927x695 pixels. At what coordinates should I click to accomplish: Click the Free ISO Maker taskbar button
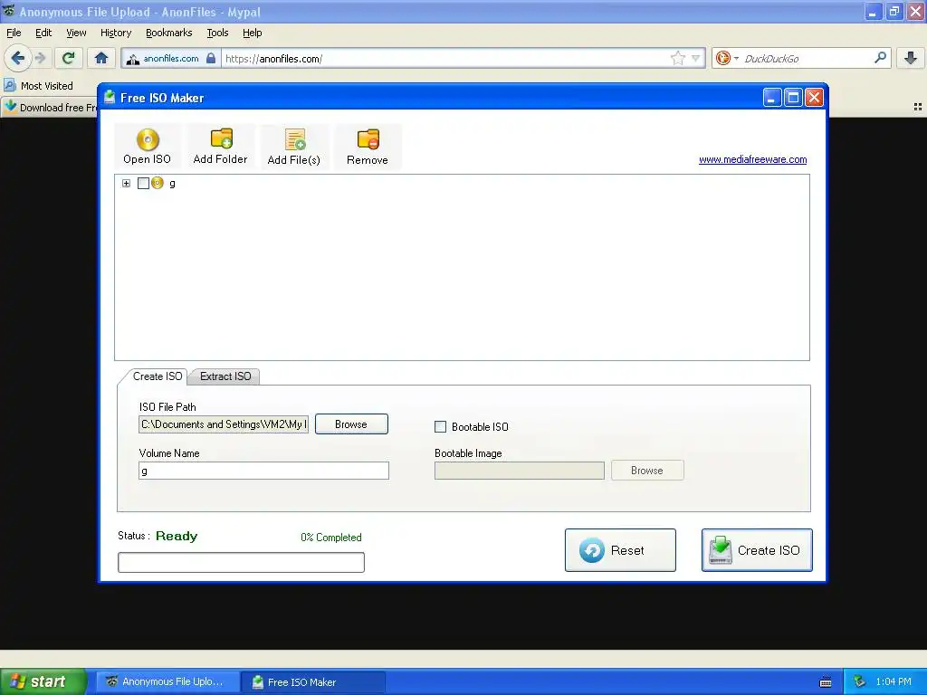[314, 681]
